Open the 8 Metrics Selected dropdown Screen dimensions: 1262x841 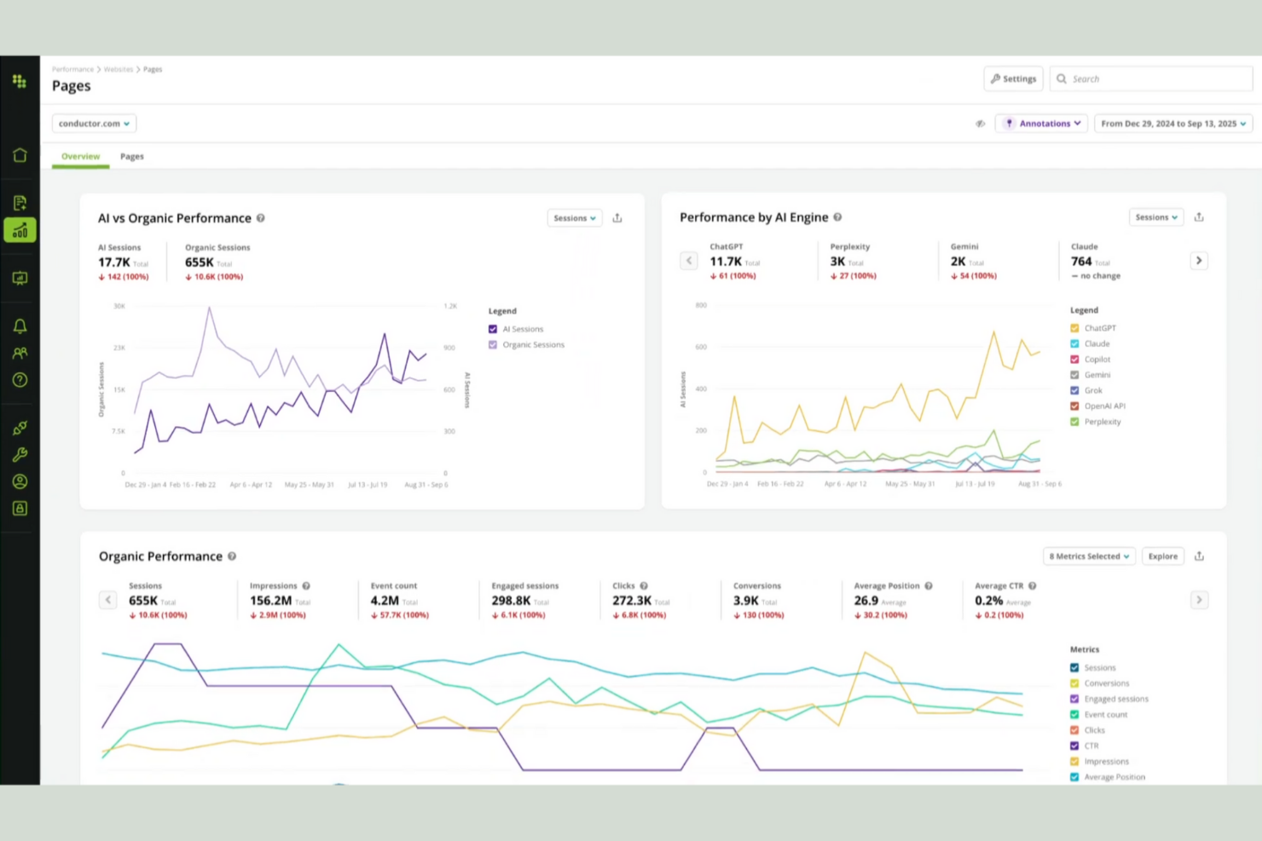tap(1089, 556)
